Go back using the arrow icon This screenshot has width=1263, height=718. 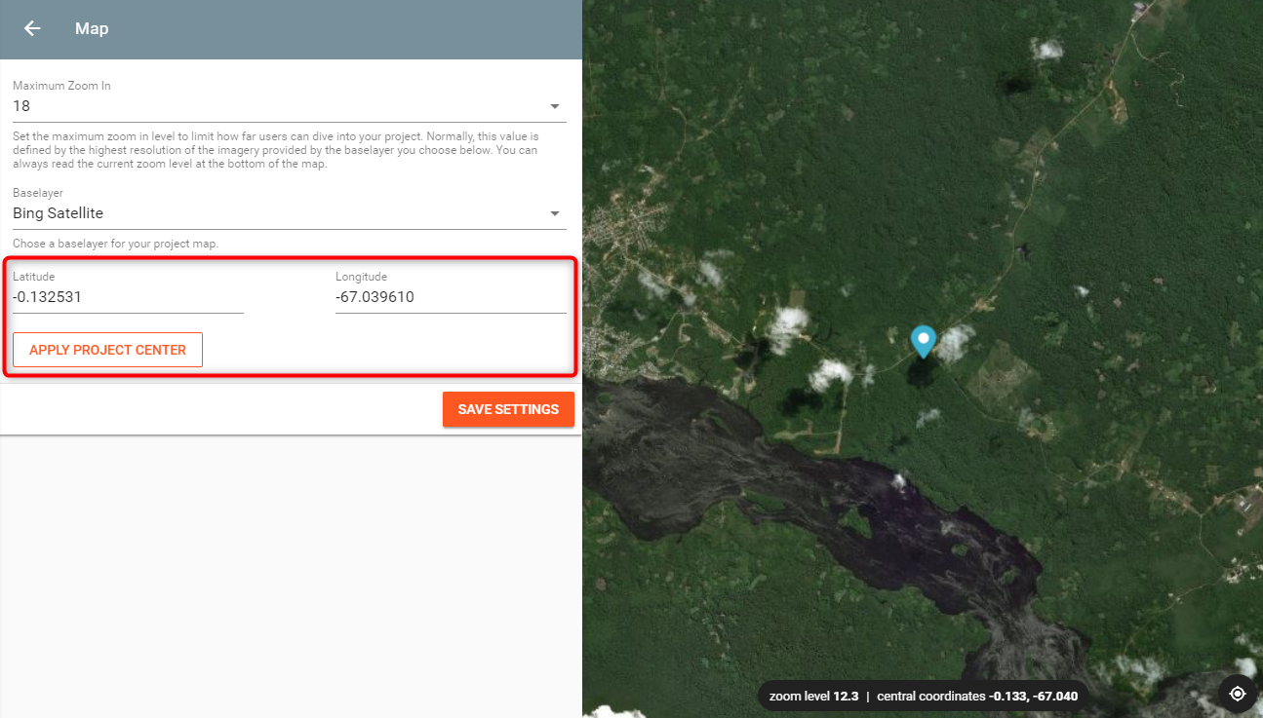pos(32,28)
